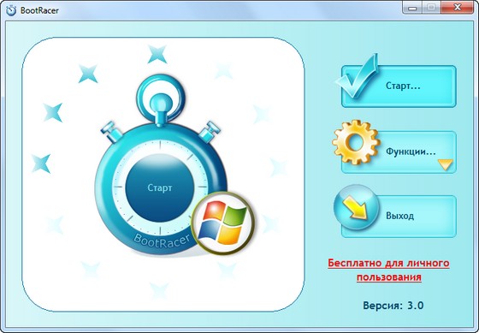
Task: Open the Бесплатно для личного пользования link
Action: (x=389, y=270)
